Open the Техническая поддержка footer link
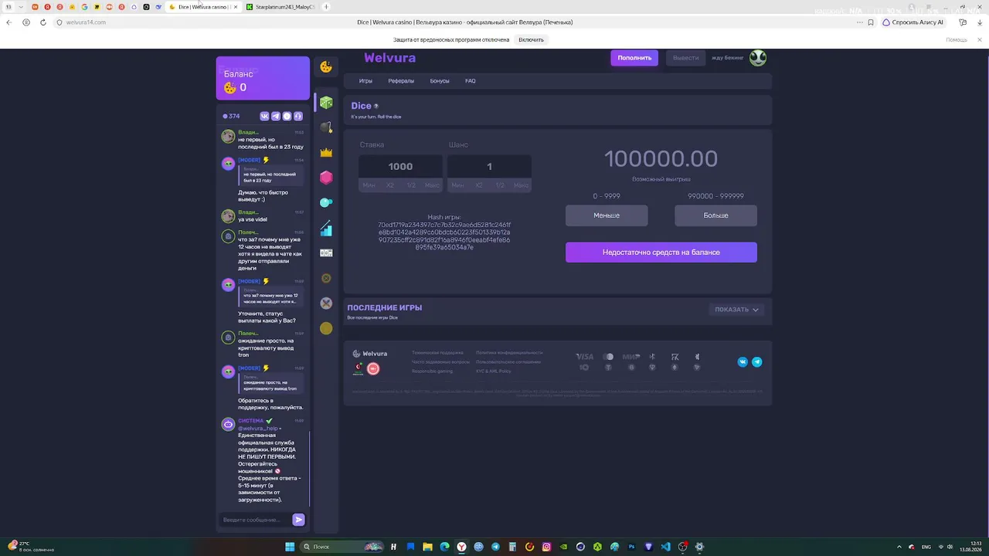Screen dimensions: 989x556 pyautogui.click(x=437, y=353)
